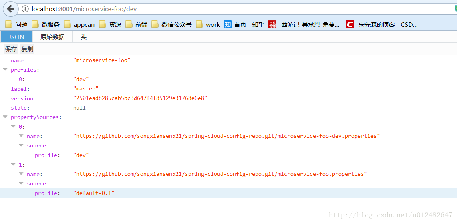Select the null state value
Screen dimensions: 457x223
click(x=79, y=108)
